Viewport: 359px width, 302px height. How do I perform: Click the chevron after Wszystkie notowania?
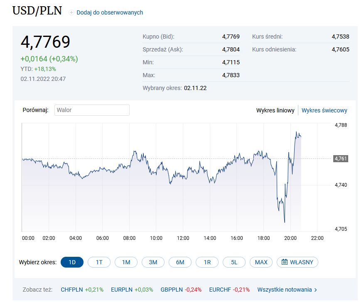click(316, 290)
